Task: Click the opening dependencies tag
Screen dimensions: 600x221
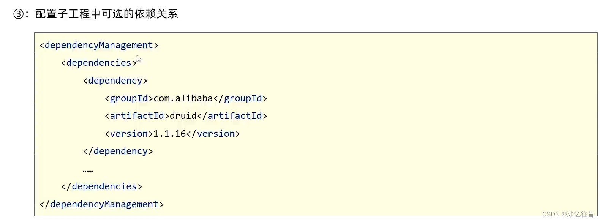Action: (99, 63)
